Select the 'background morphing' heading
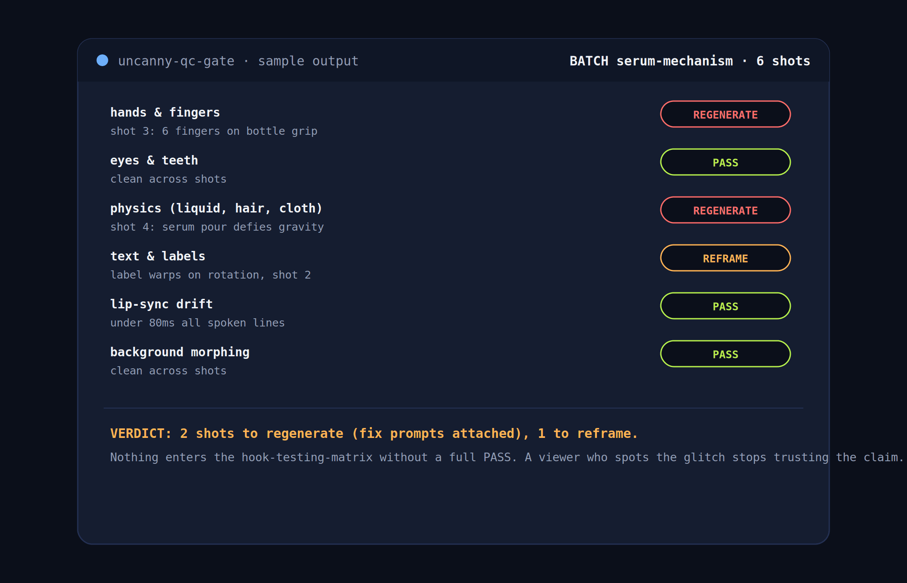 180,352
